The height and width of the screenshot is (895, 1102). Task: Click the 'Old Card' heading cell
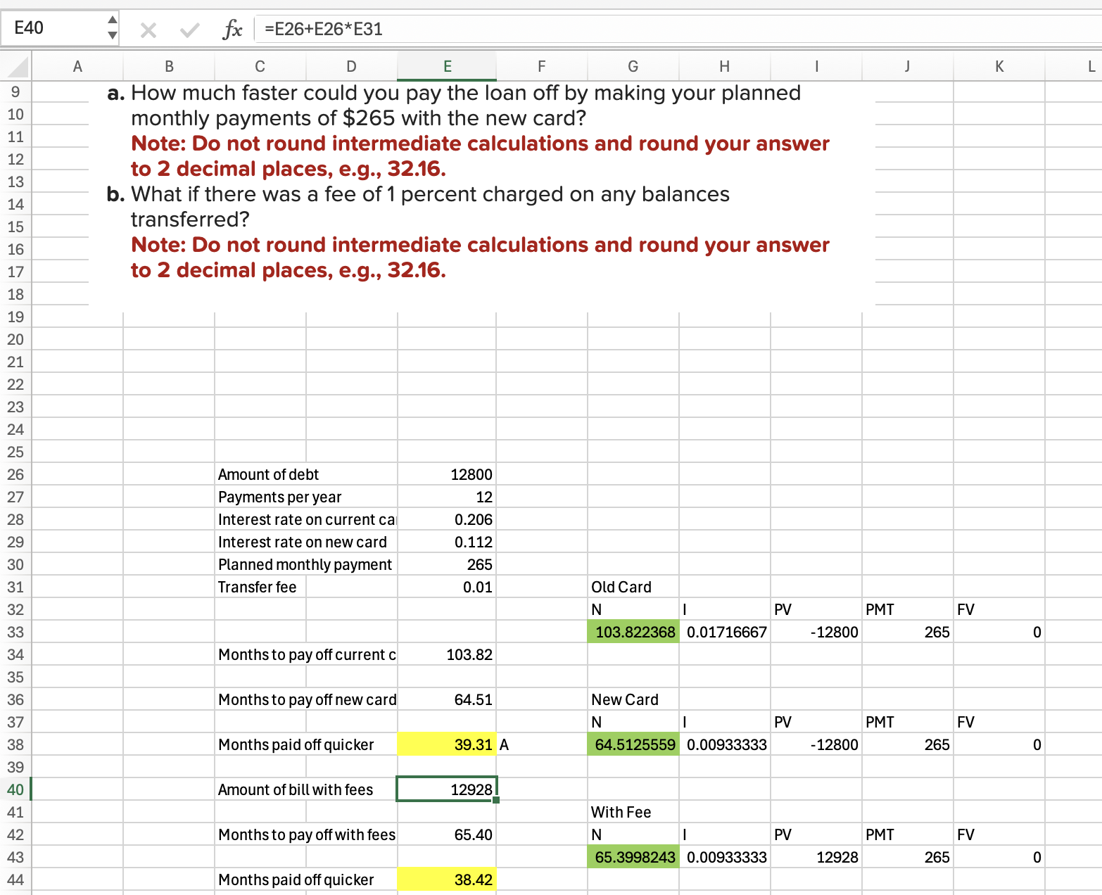point(633,587)
